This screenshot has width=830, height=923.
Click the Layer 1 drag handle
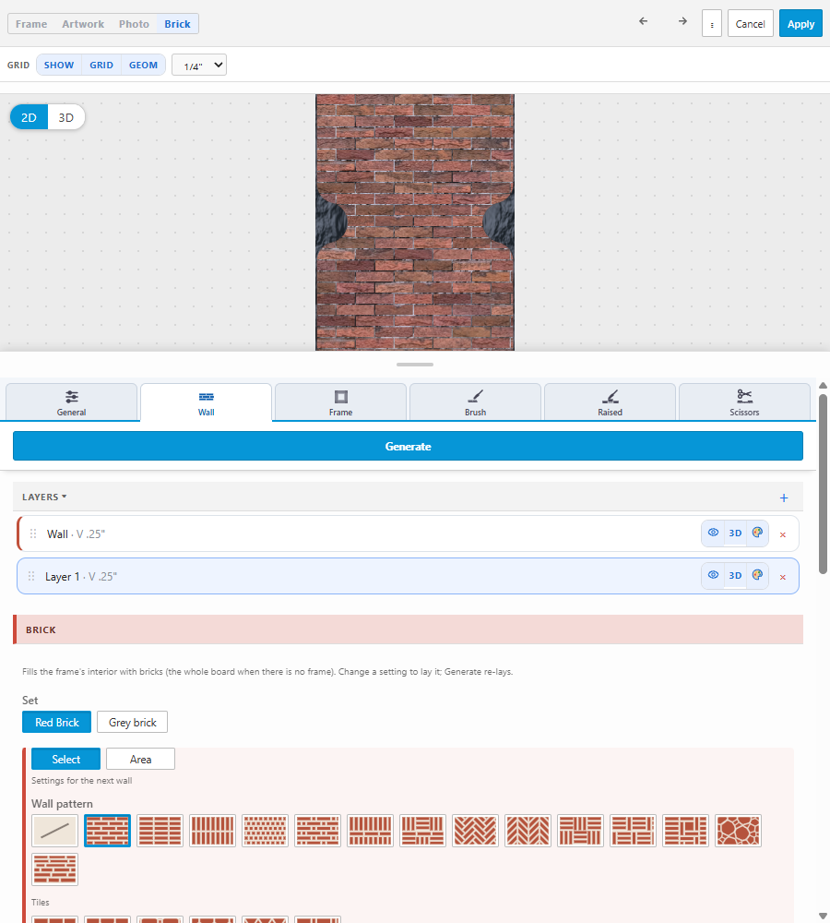31,576
